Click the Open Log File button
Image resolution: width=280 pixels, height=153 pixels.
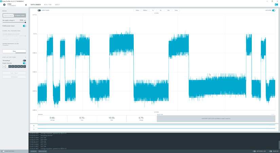click(42, 151)
